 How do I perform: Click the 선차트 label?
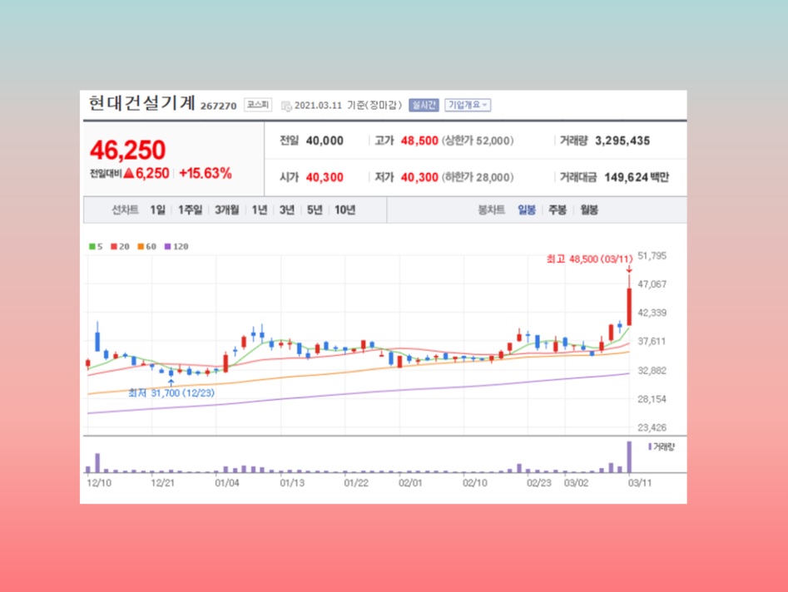pyautogui.click(x=125, y=210)
